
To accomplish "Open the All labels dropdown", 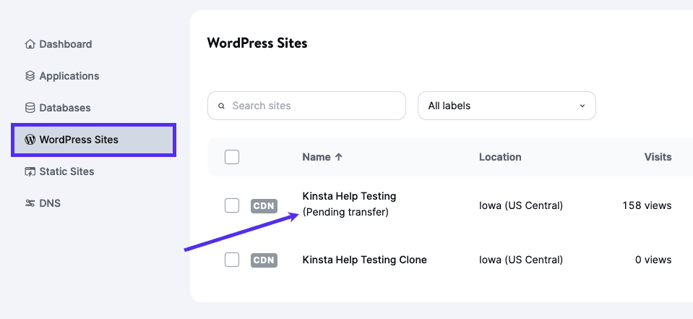I will tap(507, 106).
